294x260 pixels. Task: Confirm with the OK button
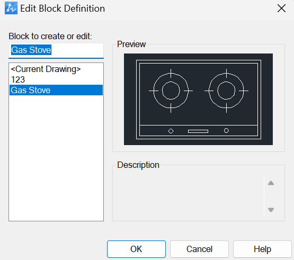point(136,249)
